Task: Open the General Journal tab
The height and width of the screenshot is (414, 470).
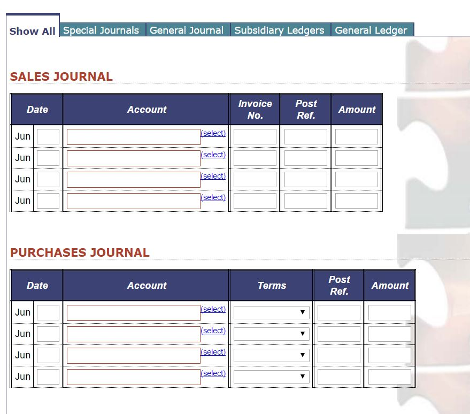Action: (187, 30)
